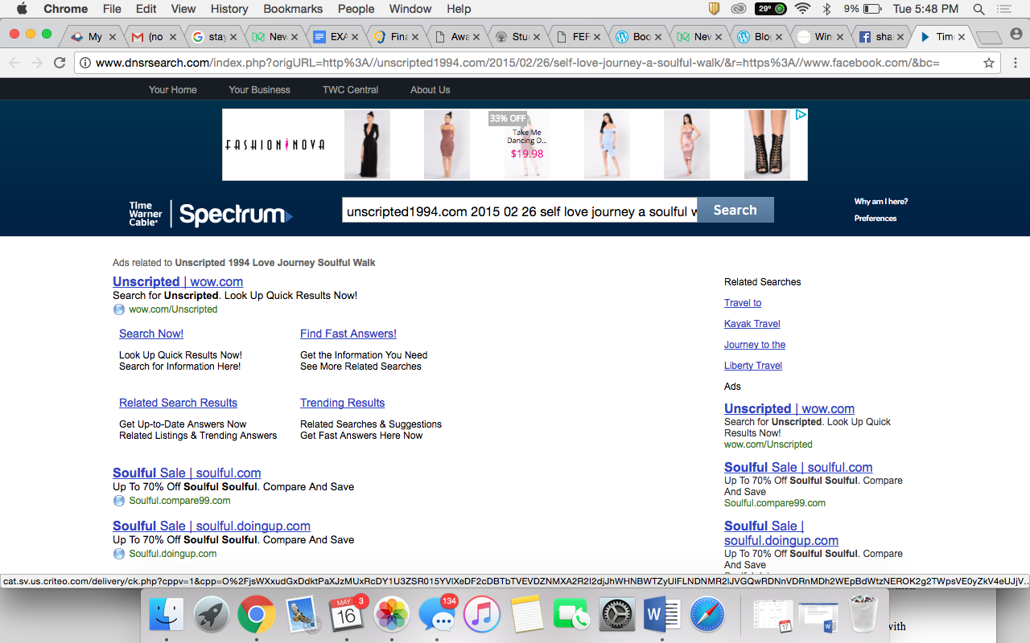
Task: Open the Mail app in the dock
Action: (303, 616)
